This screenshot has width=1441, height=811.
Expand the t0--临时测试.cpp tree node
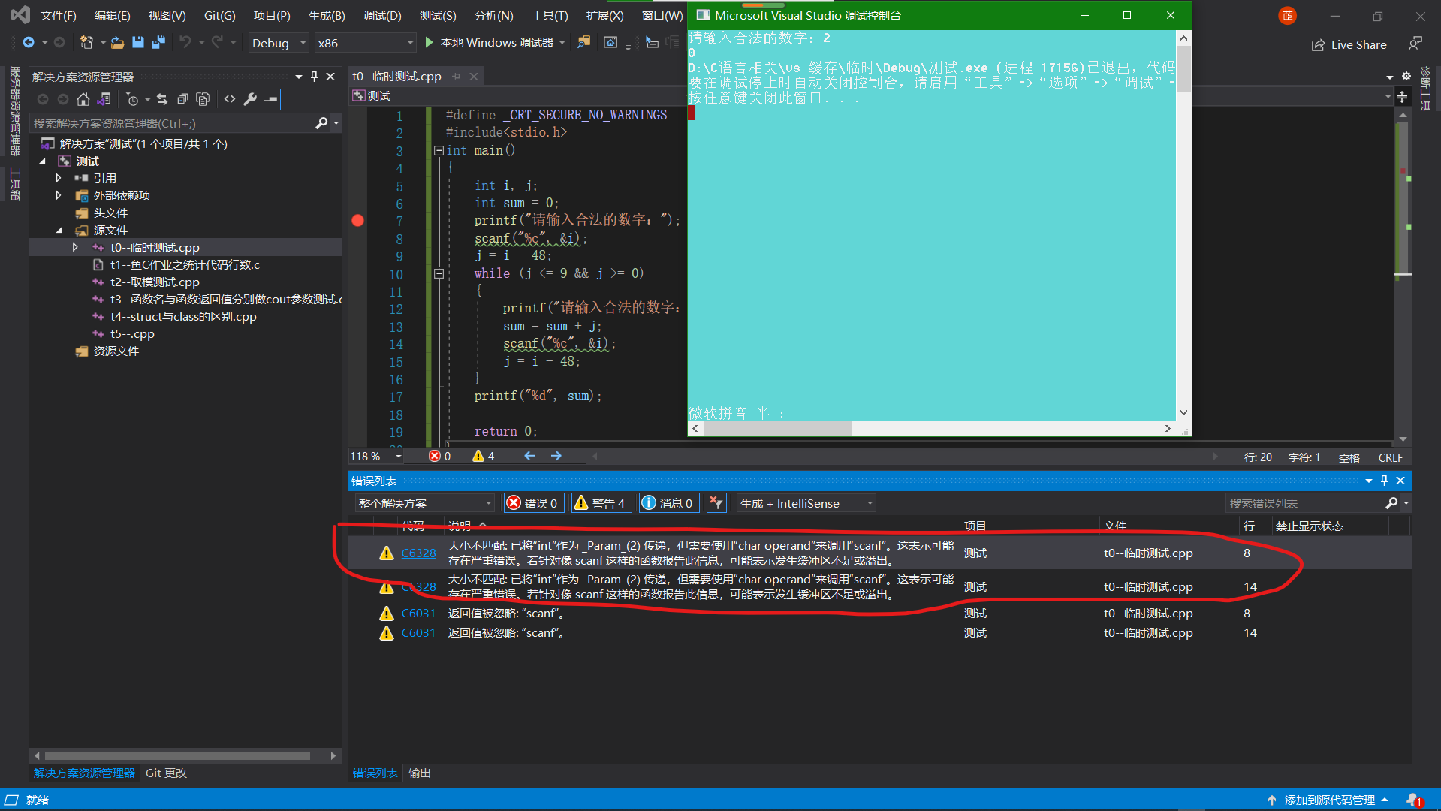click(x=75, y=247)
